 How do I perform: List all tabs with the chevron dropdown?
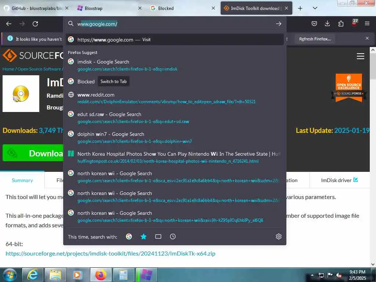click(x=315, y=8)
